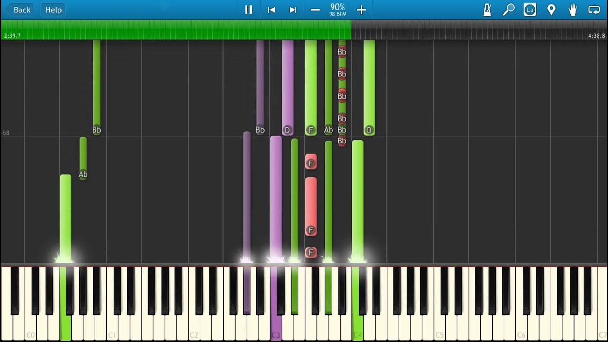The width and height of the screenshot is (608, 342).
Task: Add a bookmark with the pin icon
Action: (x=551, y=9)
